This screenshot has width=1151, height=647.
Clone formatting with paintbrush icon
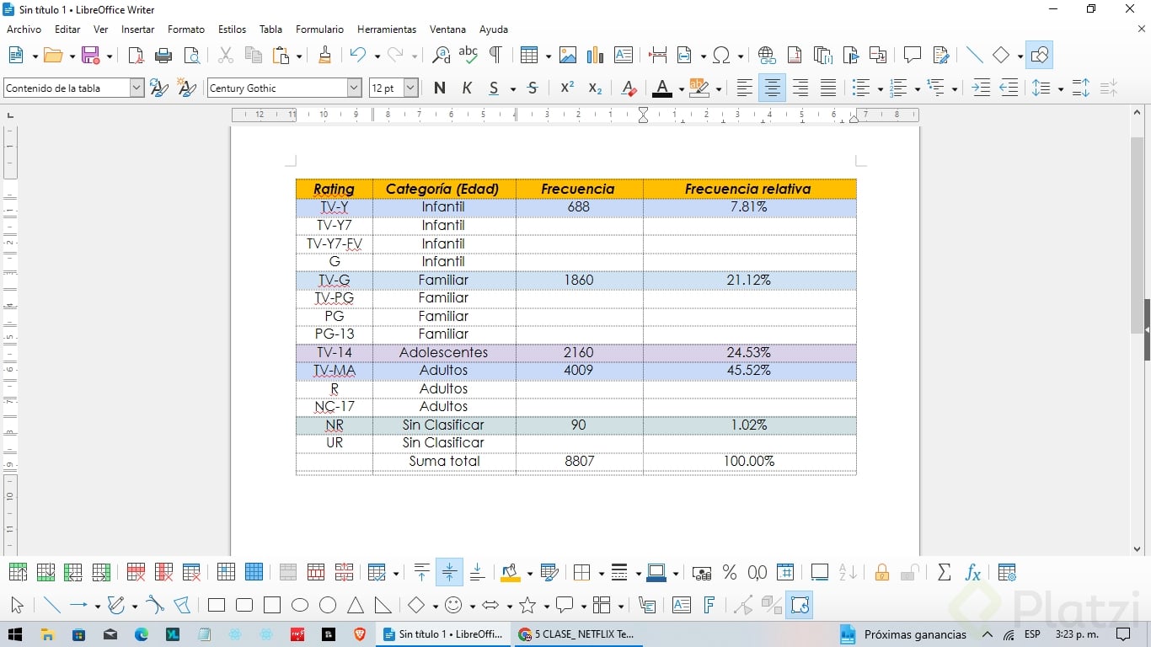(x=324, y=56)
